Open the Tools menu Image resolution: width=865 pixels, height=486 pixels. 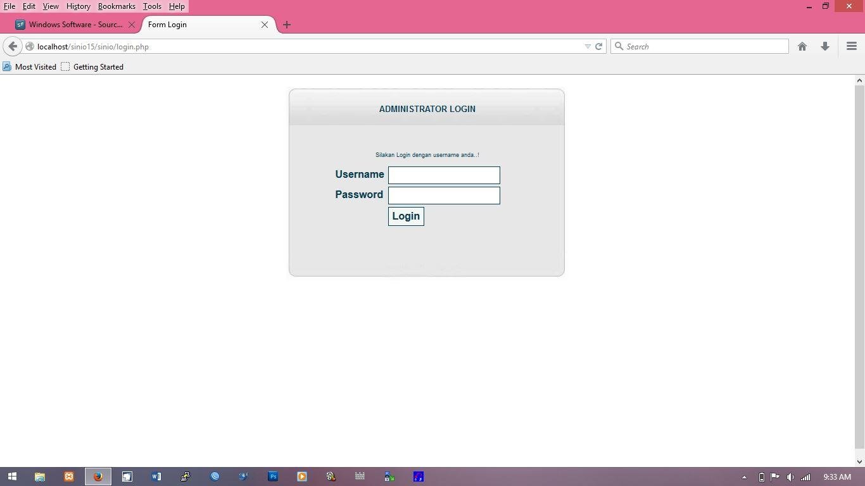pyautogui.click(x=152, y=6)
